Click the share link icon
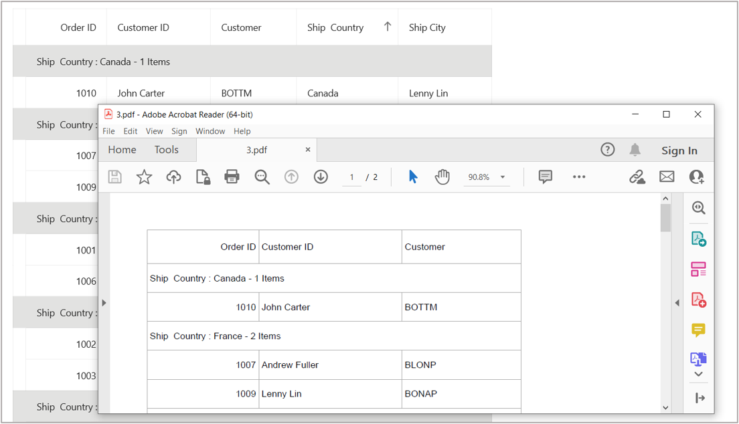The height and width of the screenshot is (424, 739). pos(637,177)
